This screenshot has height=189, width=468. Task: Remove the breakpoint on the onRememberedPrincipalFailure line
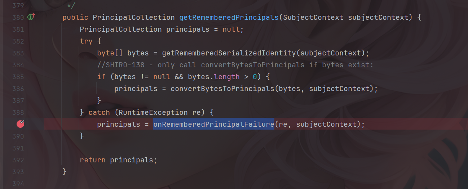[x=21, y=124]
